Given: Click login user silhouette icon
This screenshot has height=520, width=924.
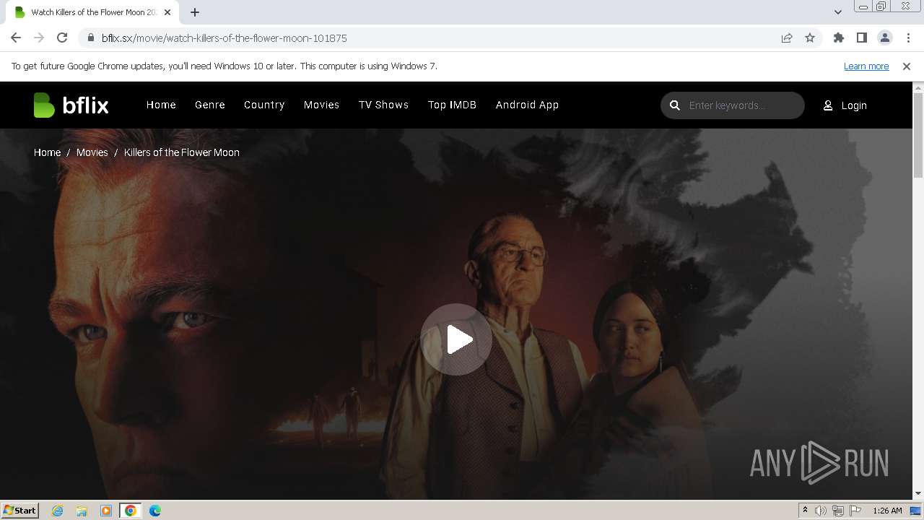Looking at the screenshot, I should click(828, 105).
